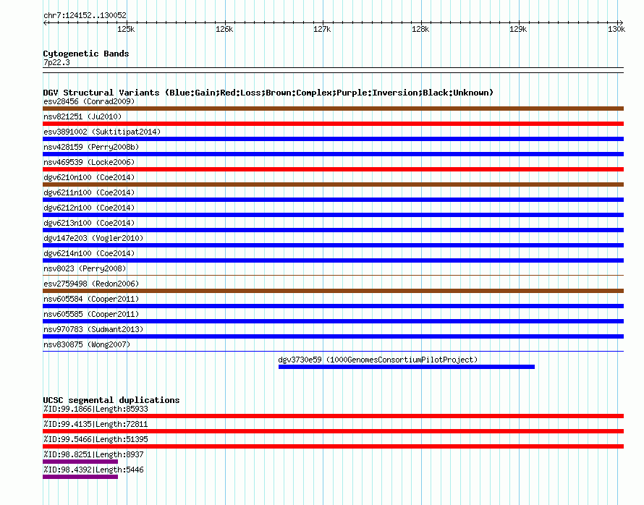Click the chr7:124152..130052 region label
The width and height of the screenshot is (644, 505).
pos(85,15)
